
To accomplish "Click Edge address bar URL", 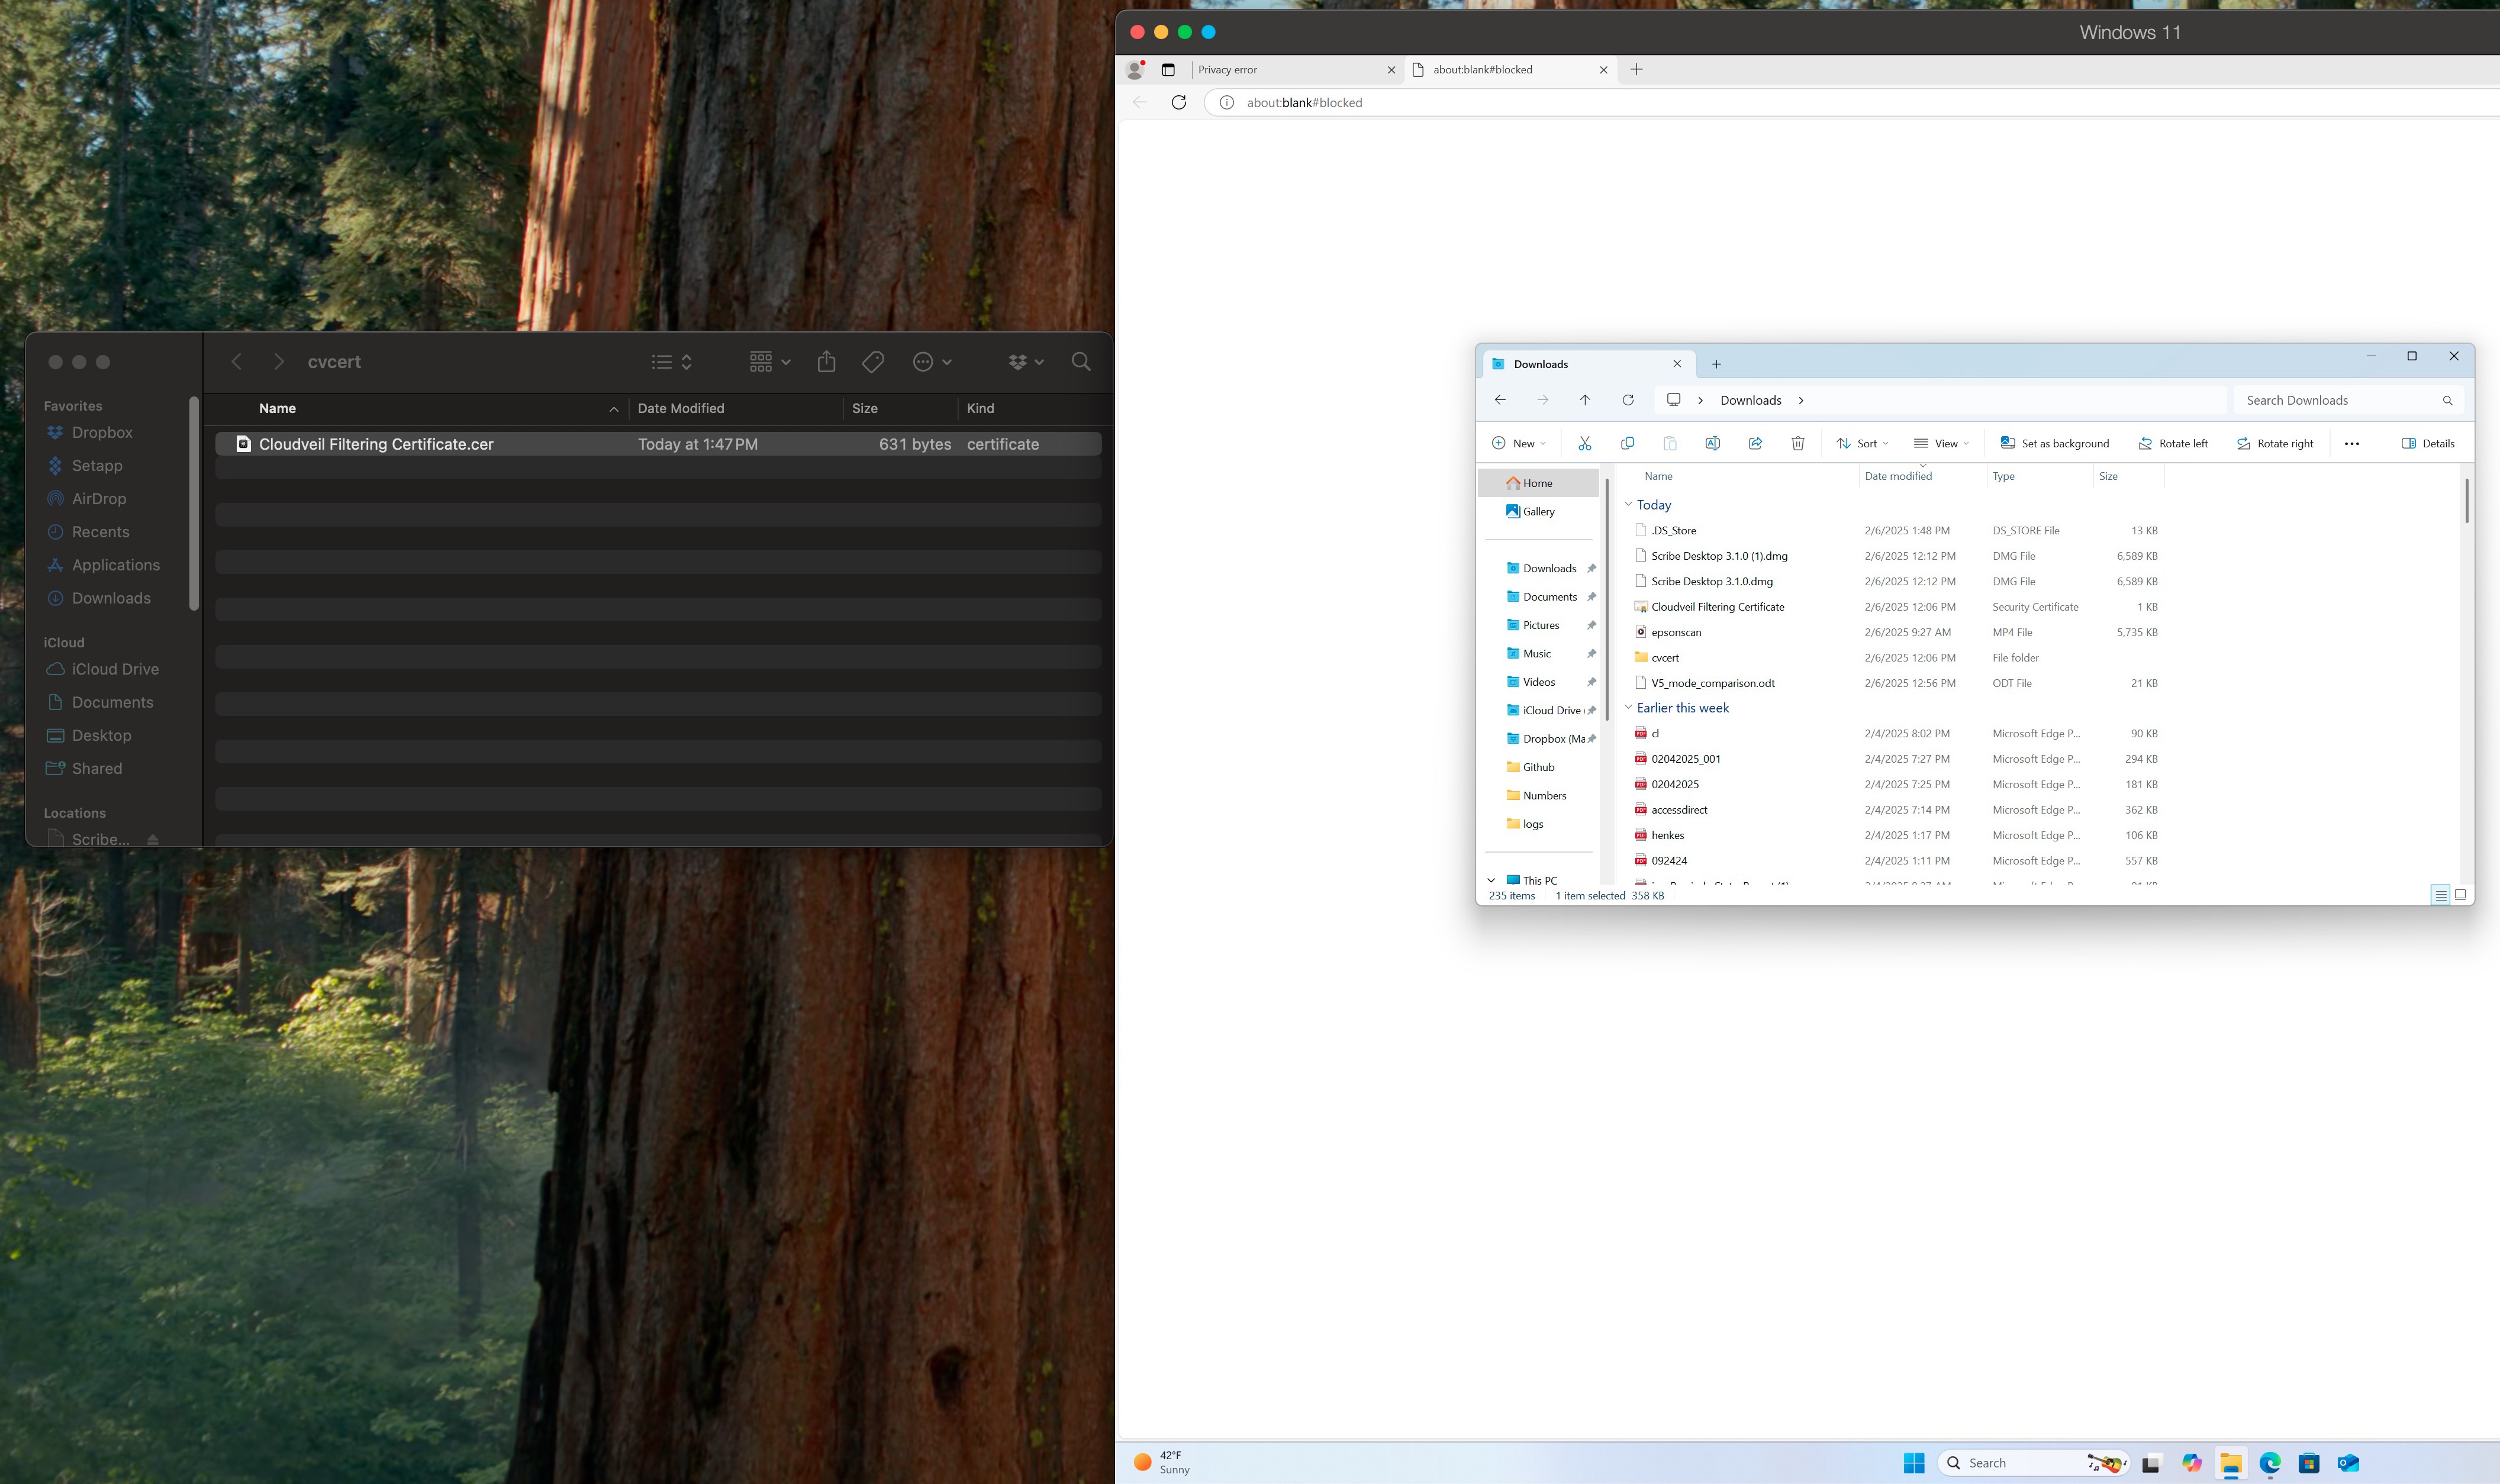I will click(x=1304, y=102).
